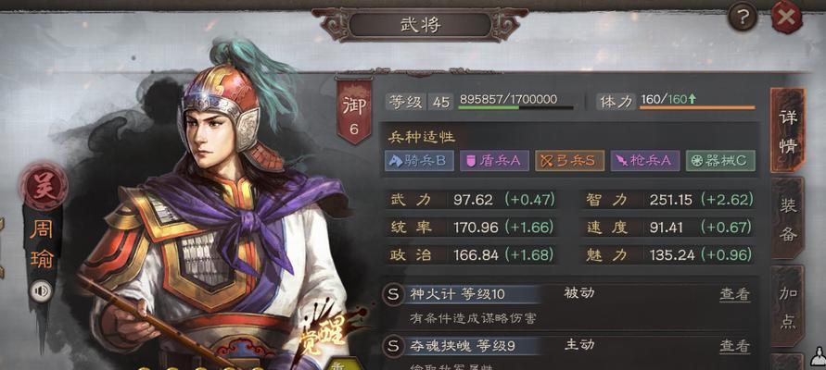Select the 枪兵A spearman aptitude badge
The height and width of the screenshot is (370, 826).
pyautogui.click(x=645, y=161)
